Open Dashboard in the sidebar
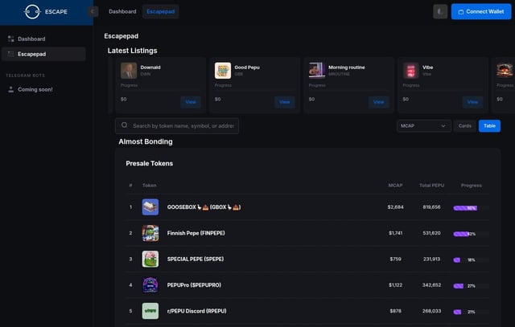 tap(31, 39)
